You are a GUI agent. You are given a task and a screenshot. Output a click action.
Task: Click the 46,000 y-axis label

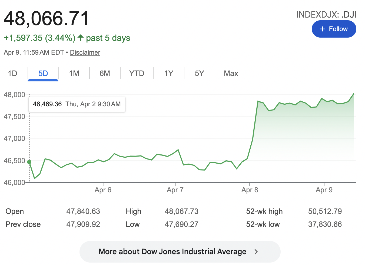tap(14, 183)
